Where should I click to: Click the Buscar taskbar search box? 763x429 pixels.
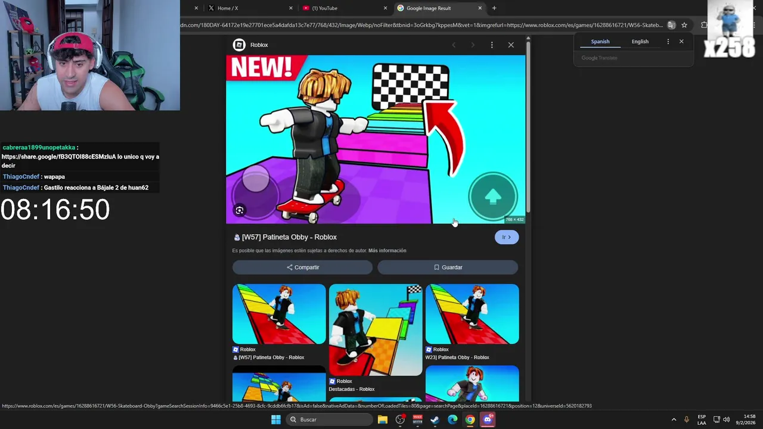(328, 419)
